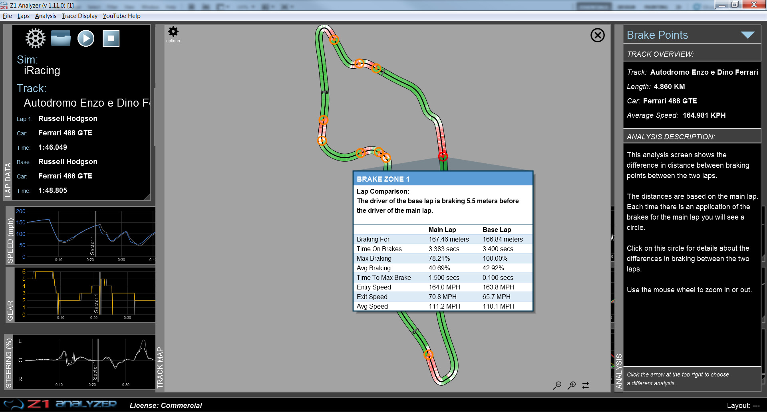
Task: Click the Time On Brakes row label
Action: pyautogui.click(x=379, y=249)
